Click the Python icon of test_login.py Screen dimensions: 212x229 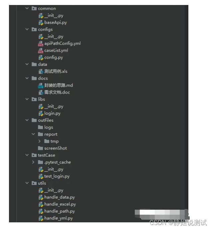coord(41,176)
